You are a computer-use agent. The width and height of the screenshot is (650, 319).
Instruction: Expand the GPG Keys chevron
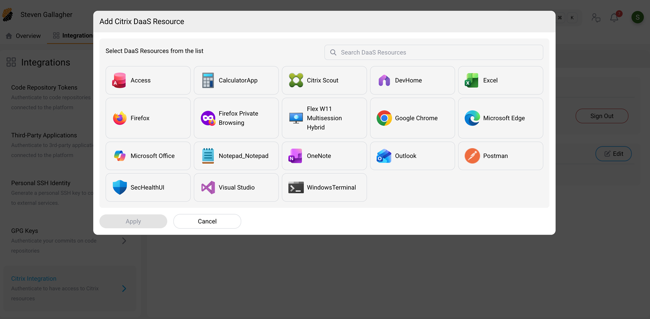tap(124, 241)
